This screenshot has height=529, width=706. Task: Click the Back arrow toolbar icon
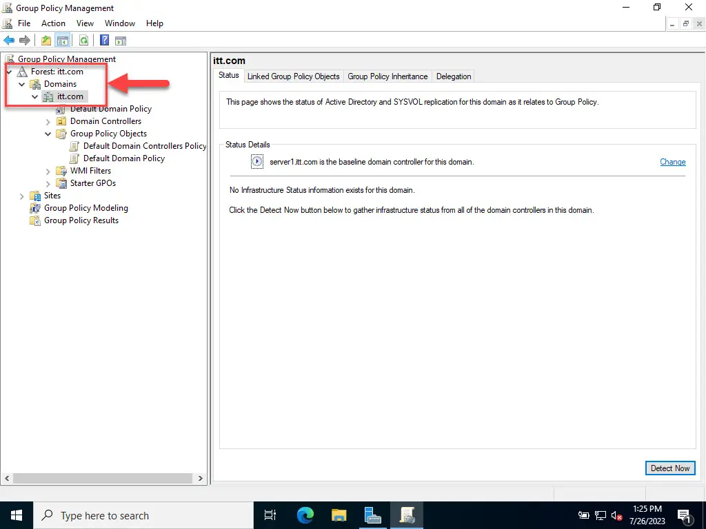[x=9, y=41]
